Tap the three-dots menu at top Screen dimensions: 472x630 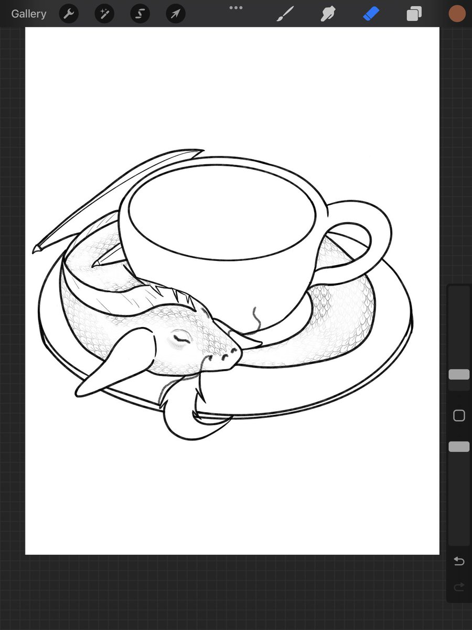click(236, 8)
